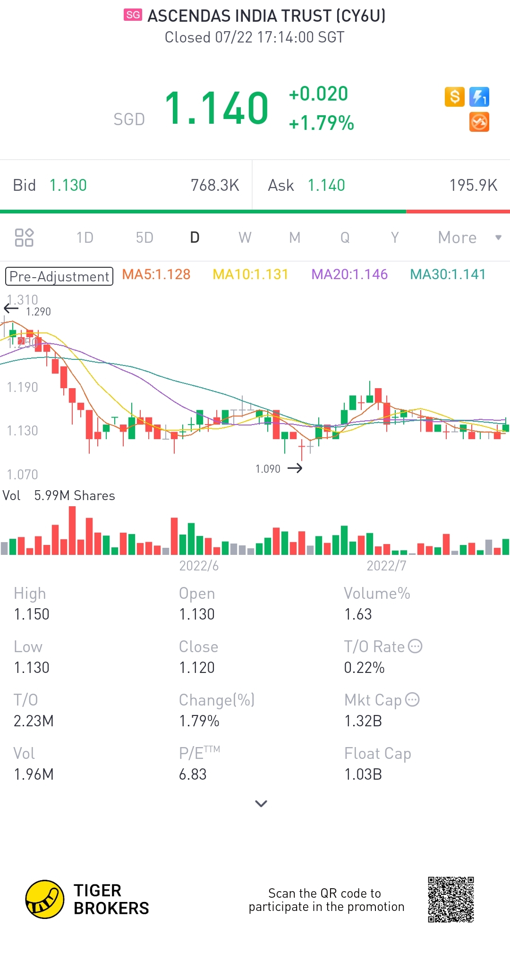Tap the Float Cap value 1.03B

click(363, 774)
